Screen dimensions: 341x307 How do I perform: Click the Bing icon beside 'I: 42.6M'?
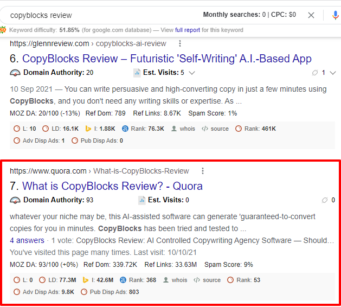[86, 280]
